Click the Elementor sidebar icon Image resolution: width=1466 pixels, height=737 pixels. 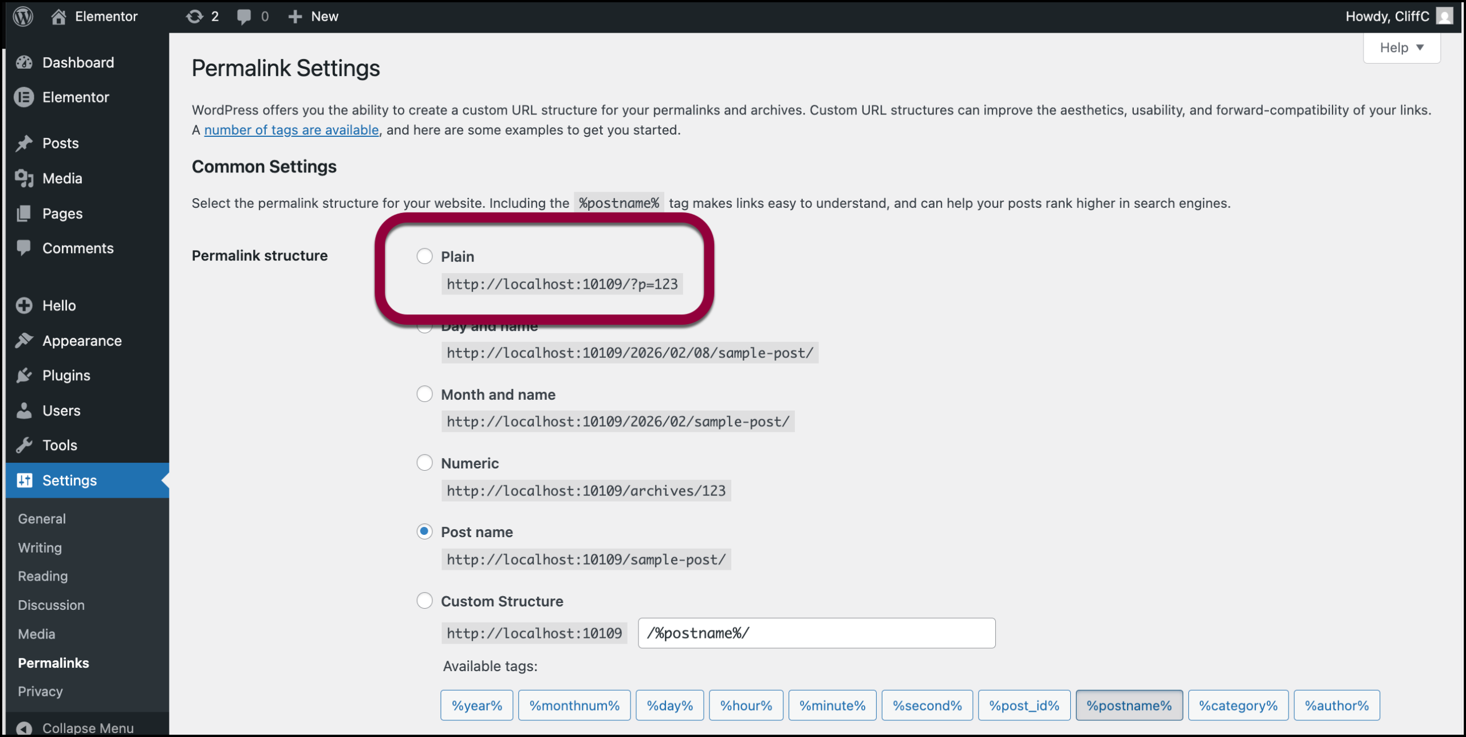point(24,97)
